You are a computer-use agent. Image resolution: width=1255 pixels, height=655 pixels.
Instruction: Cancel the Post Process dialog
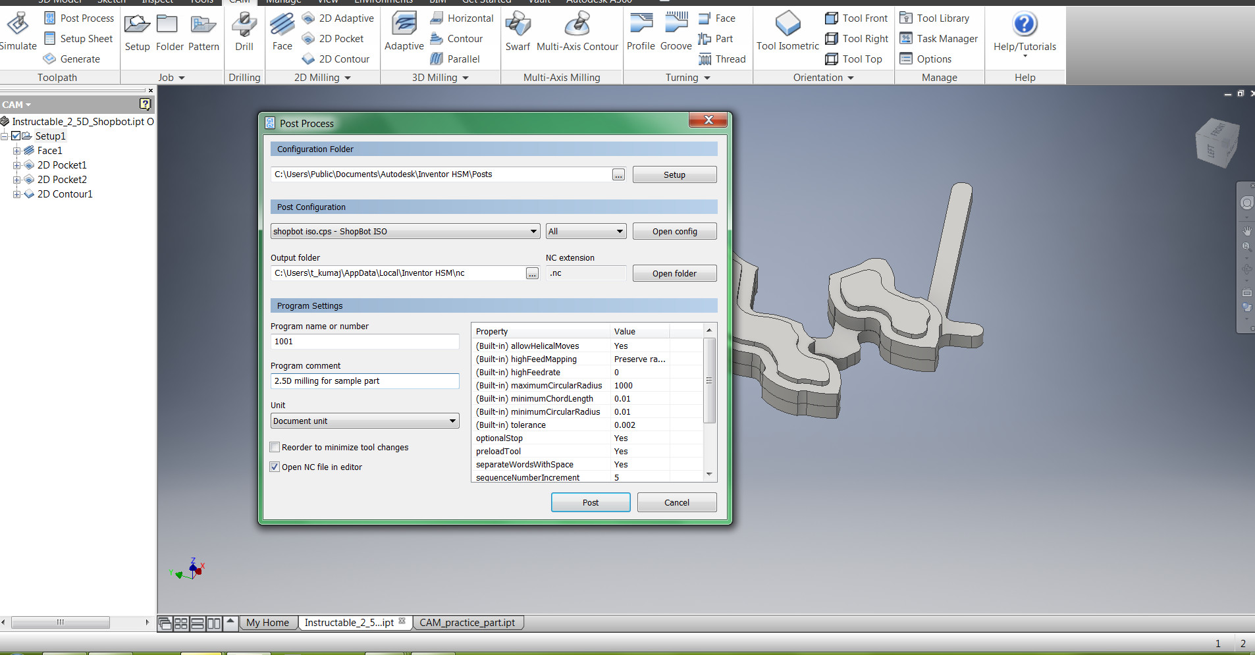pyautogui.click(x=677, y=502)
